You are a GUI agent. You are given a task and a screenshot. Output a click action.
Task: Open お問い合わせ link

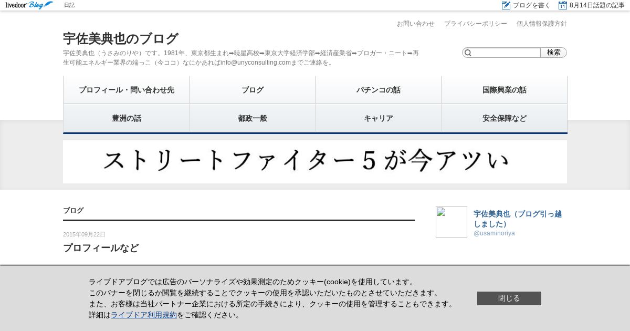click(416, 24)
